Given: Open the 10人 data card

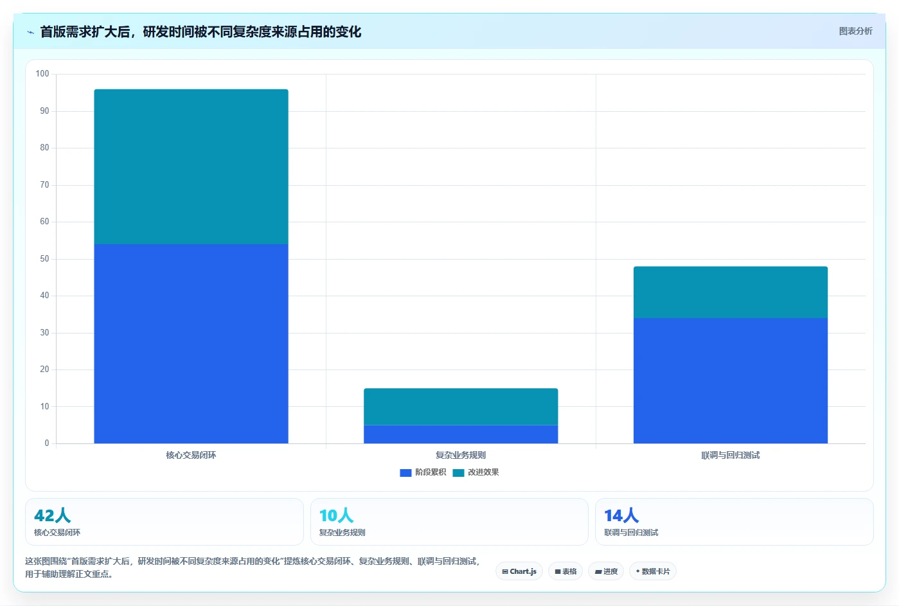Looking at the screenshot, I should pyautogui.click(x=449, y=522).
